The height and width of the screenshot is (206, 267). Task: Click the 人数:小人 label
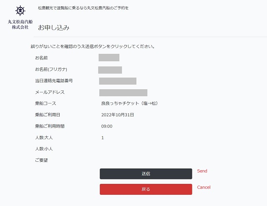tap(44, 149)
